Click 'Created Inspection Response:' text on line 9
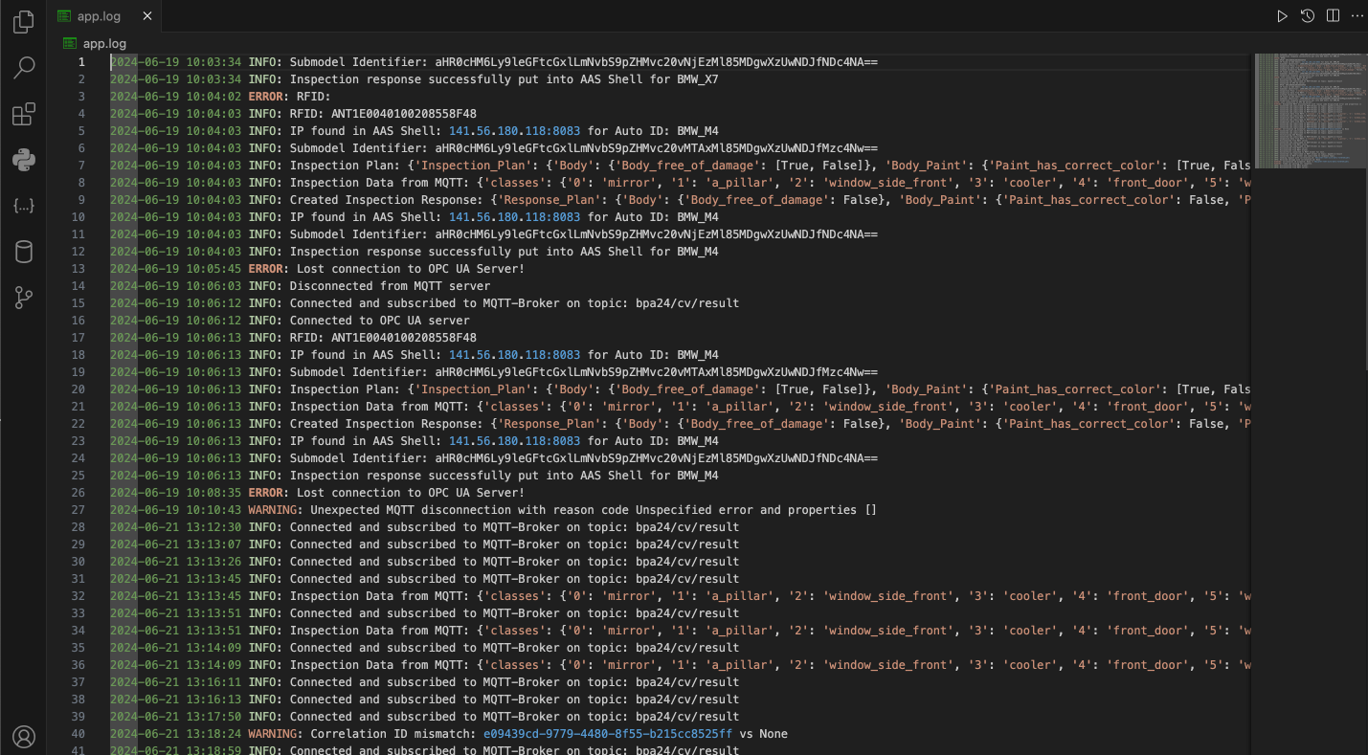Screen dimensions: 1368x755 (386, 200)
